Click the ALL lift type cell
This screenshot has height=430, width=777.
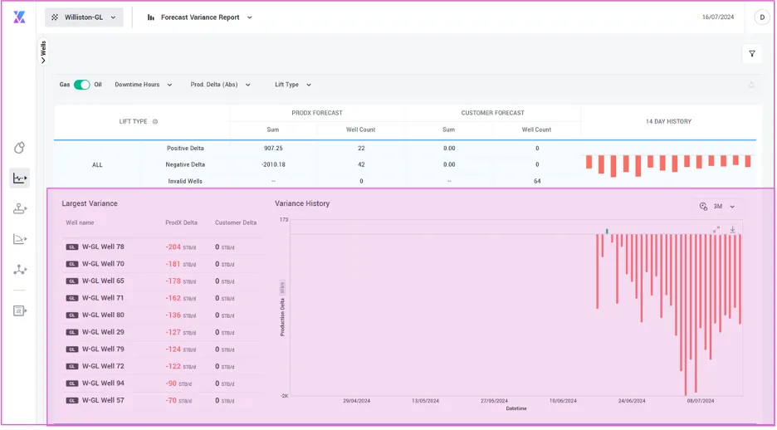tap(98, 165)
